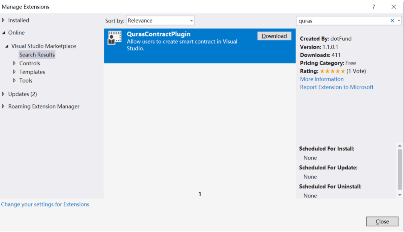Screen dimensions: 404x232
Task: Click Report Extension to Microsoft link
Action: coord(337,87)
